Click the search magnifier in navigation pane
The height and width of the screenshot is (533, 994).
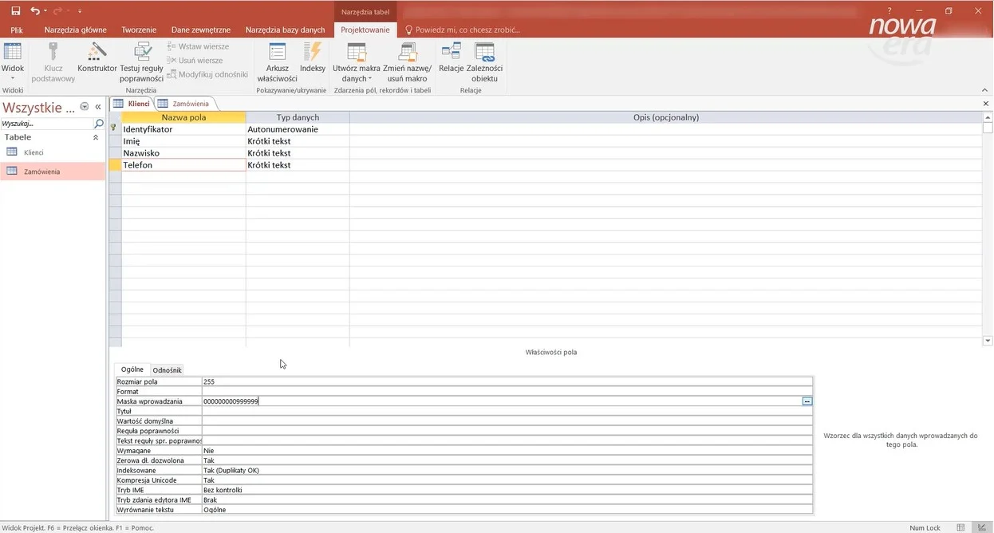point(99,124)
